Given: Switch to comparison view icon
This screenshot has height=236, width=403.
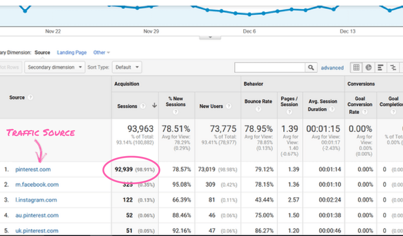Looking at the screenshot, I should [393, 68].
